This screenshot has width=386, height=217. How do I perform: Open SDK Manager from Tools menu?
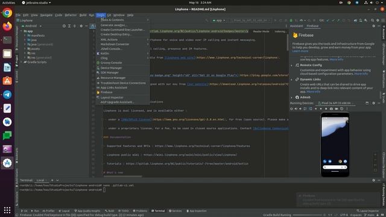coord(122,72)
